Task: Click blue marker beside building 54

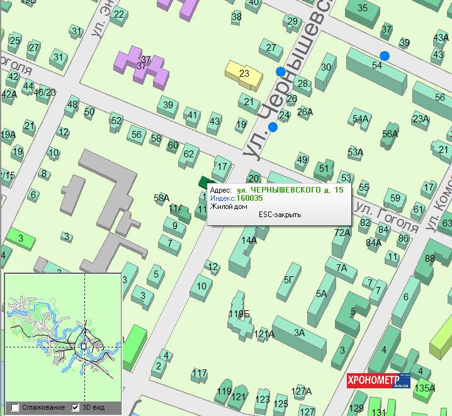Action: click(x=385, y=56)
